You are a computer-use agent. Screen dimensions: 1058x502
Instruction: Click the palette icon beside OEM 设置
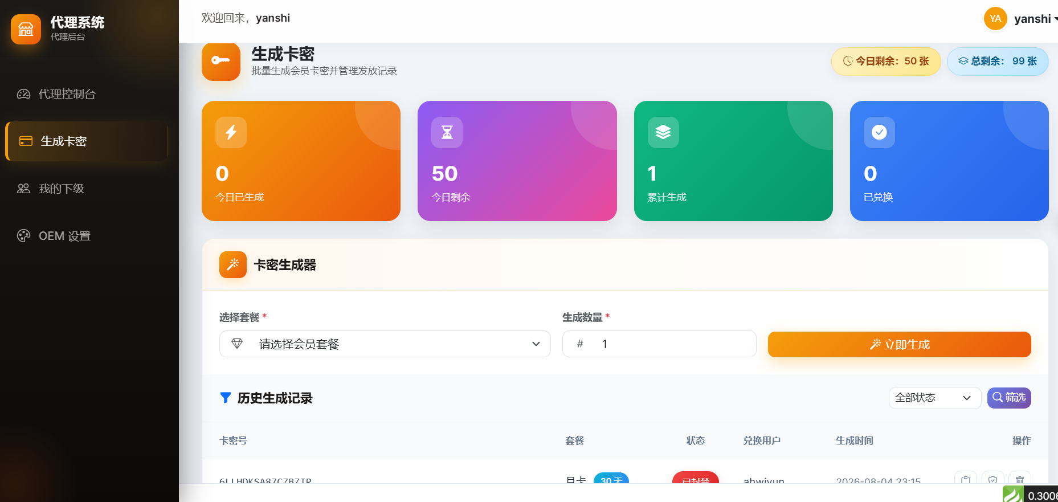pyautogui.click(x=23, y=236)
